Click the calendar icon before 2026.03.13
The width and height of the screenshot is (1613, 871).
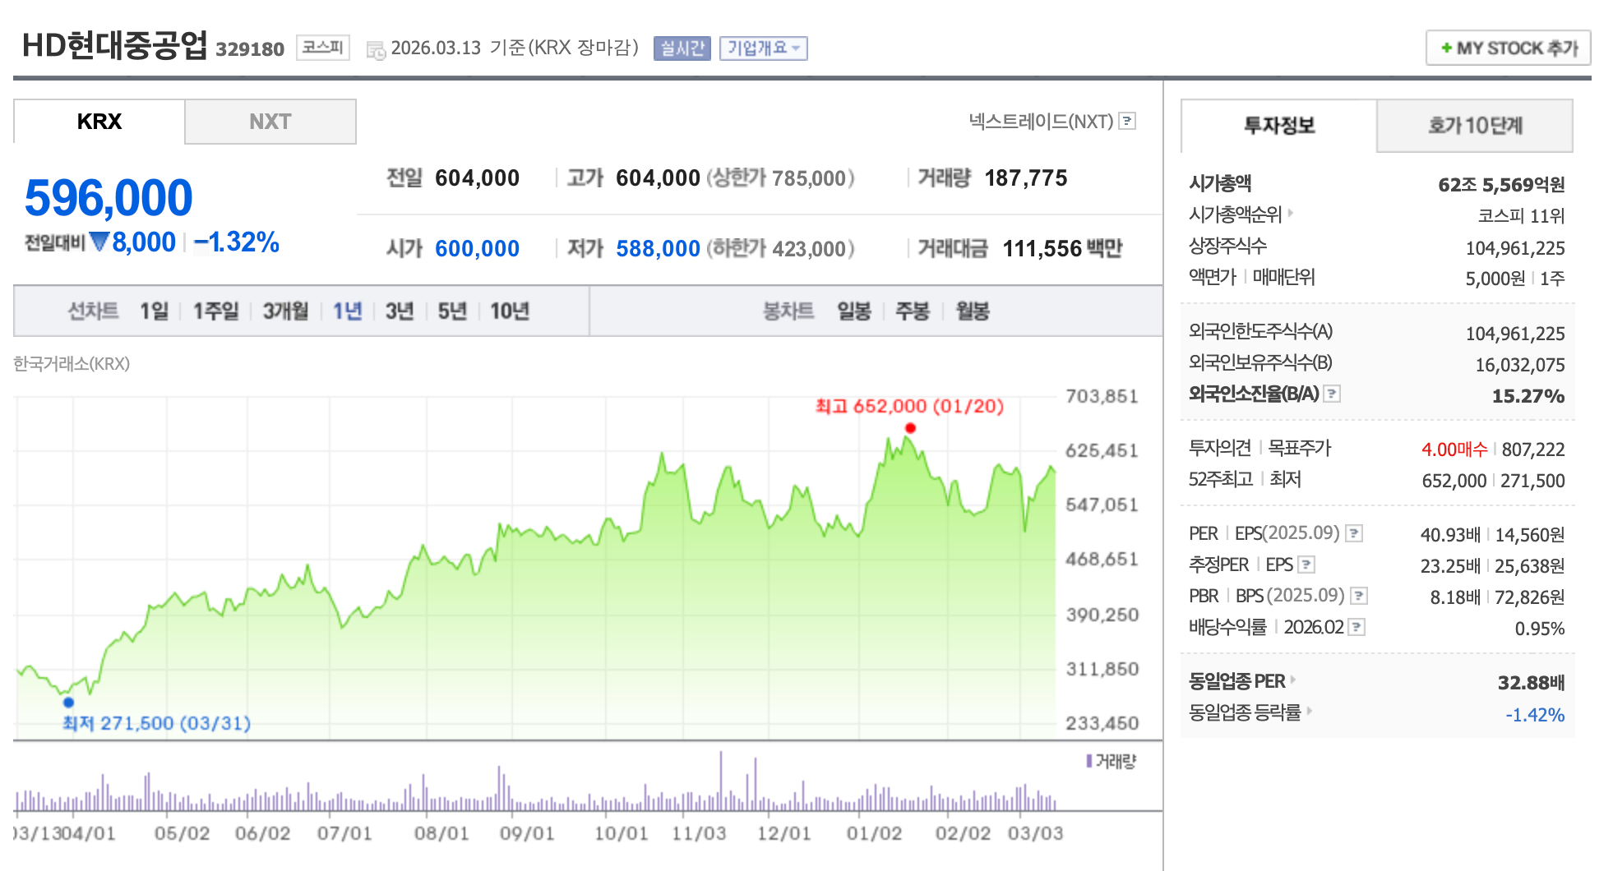[x=376, y=50]
